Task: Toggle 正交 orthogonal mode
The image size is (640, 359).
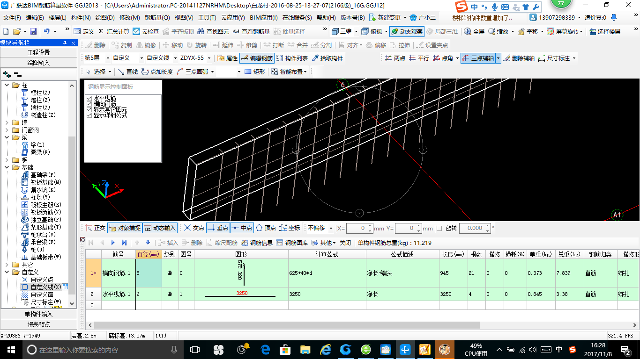Action: [x=95, y=228]
